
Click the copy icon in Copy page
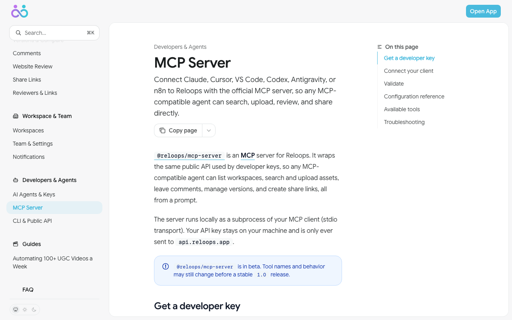click(162, 130)
